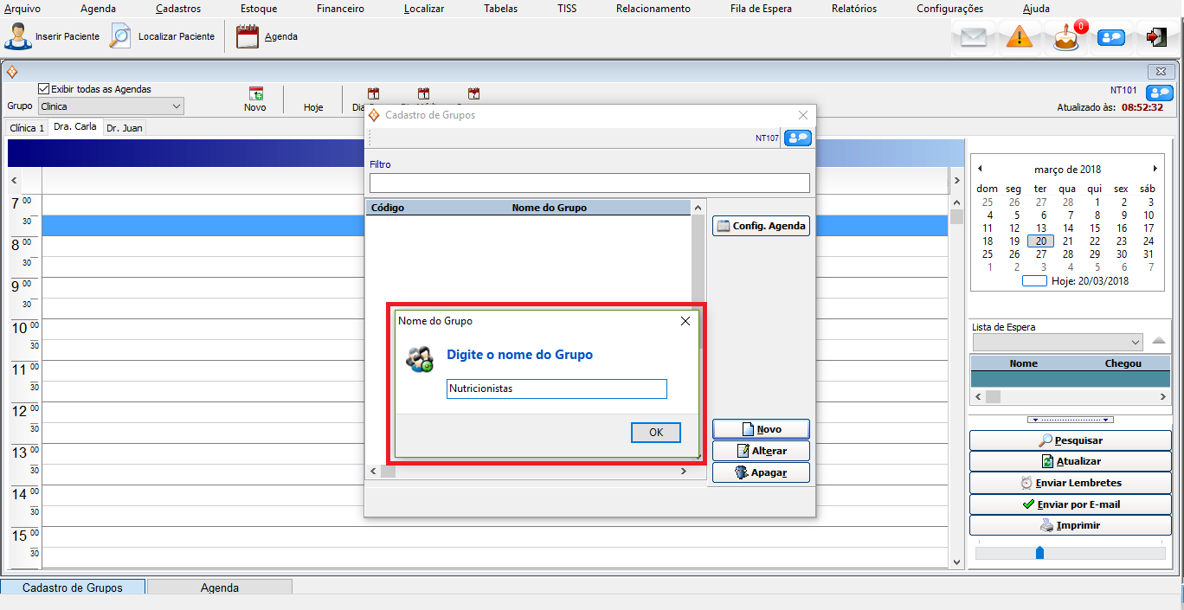The image size is (1184, 610).
Task: Uncheck Exibir todas as Agendas
Action: click(44, 89)
